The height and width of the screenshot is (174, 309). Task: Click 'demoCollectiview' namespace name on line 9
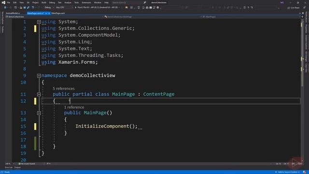(x=92, y=75)
